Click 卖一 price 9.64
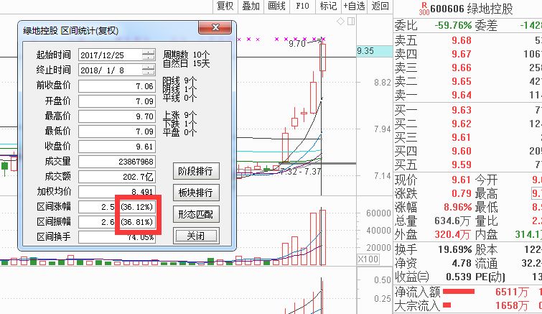 tap(462, 95)
